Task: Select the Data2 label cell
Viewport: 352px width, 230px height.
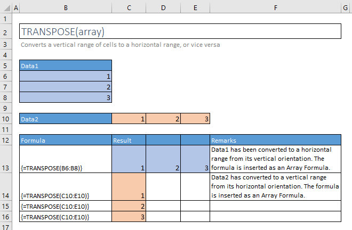Action: coord(66,119)
